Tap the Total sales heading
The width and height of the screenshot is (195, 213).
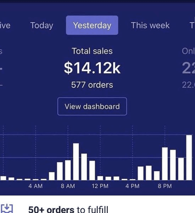pyautogui.click(x=92, y=51)
